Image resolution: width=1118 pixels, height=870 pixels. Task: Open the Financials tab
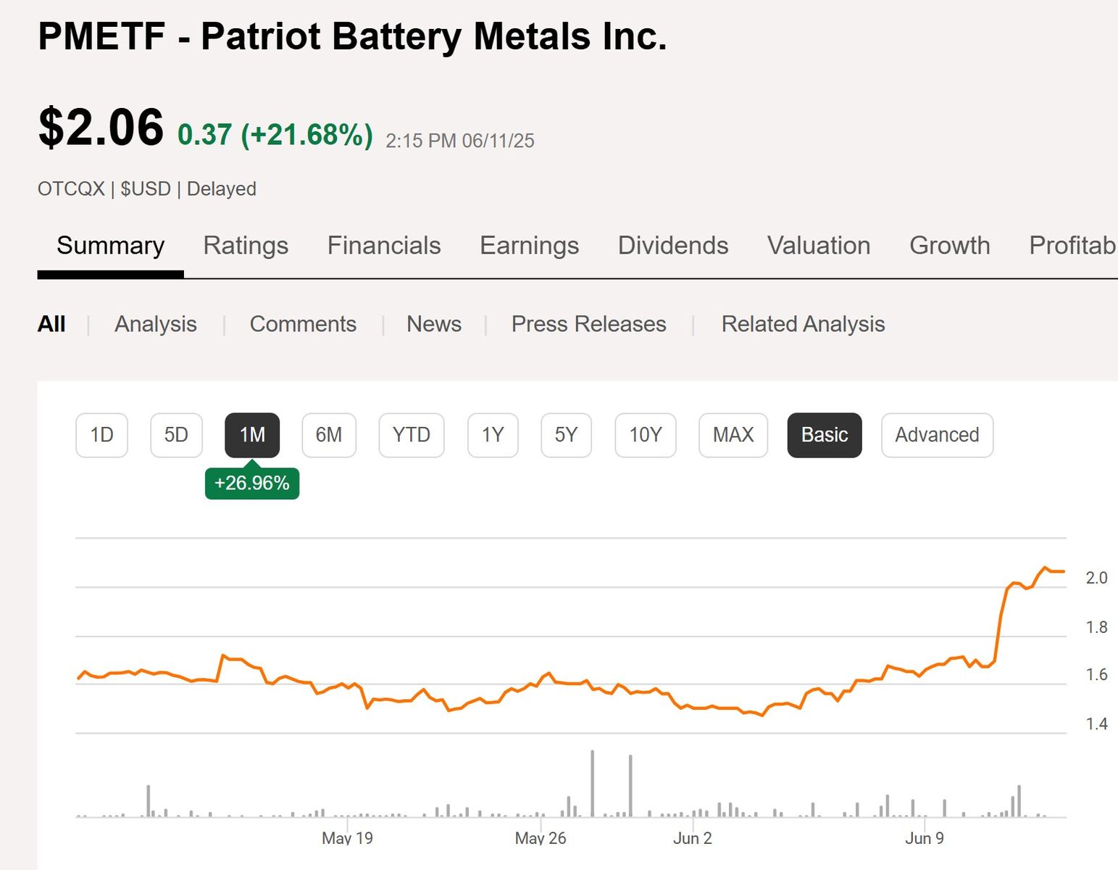384,246
